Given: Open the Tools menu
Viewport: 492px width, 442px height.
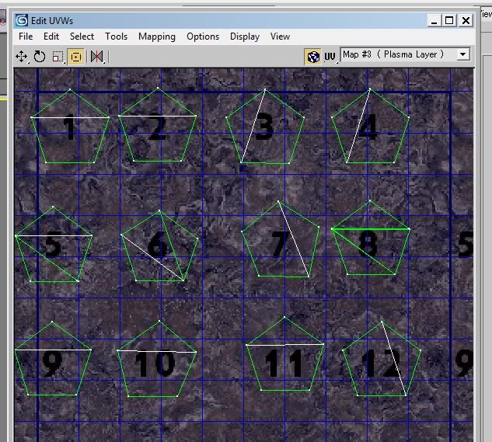Looking at the screenshot, I should point(116,37).
